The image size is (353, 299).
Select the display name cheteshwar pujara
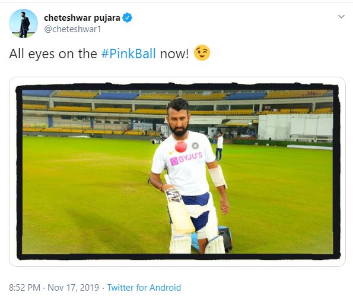tap(82, 18)
